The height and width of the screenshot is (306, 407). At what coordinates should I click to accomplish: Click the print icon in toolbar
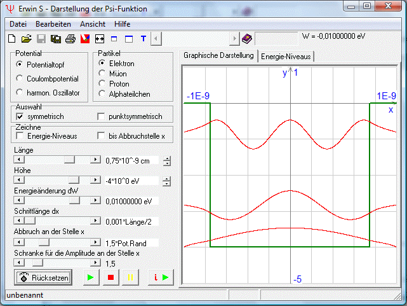coord(70,39)
